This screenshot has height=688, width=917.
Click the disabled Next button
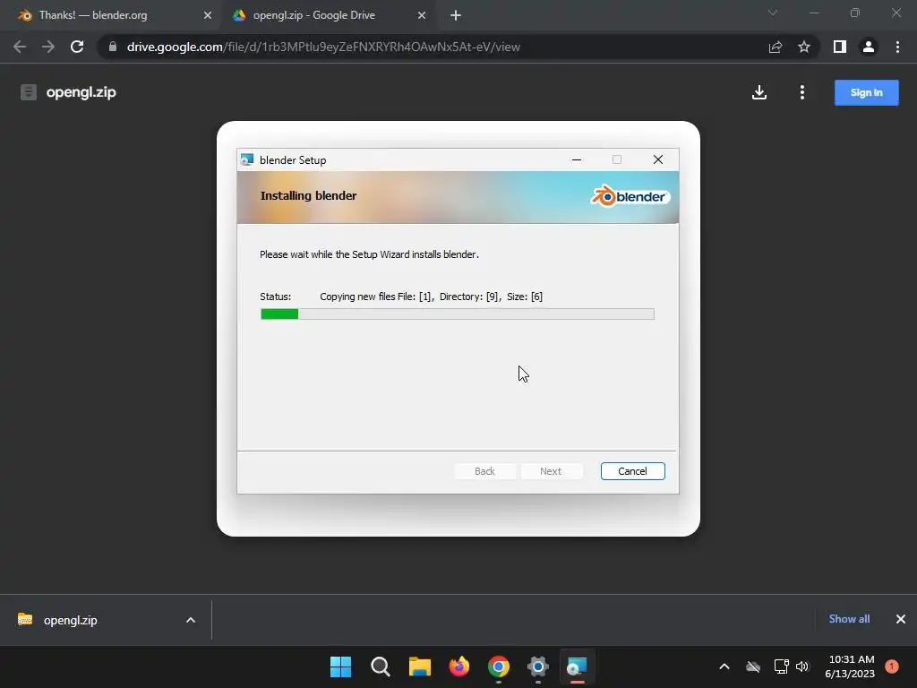[x=551, y=471]
